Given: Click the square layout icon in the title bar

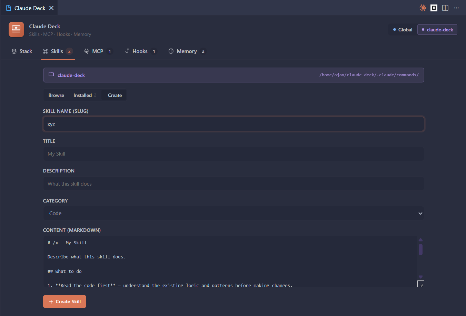Looking at the screenshot, I should (x=434, y=8).
